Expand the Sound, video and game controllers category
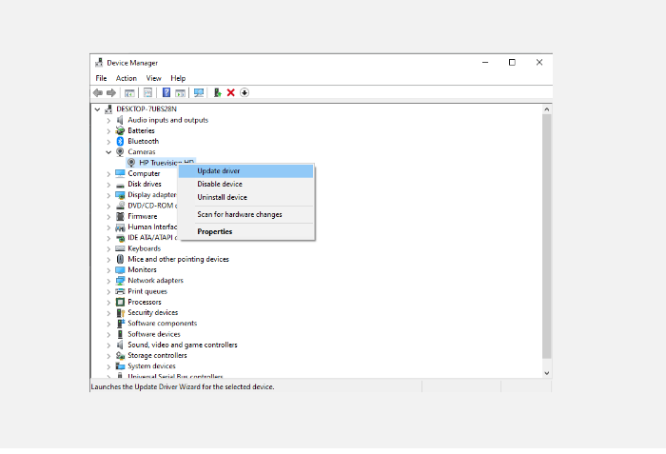Image resolution: width=666 pixels, height=454 pixels. coord(108,345)
